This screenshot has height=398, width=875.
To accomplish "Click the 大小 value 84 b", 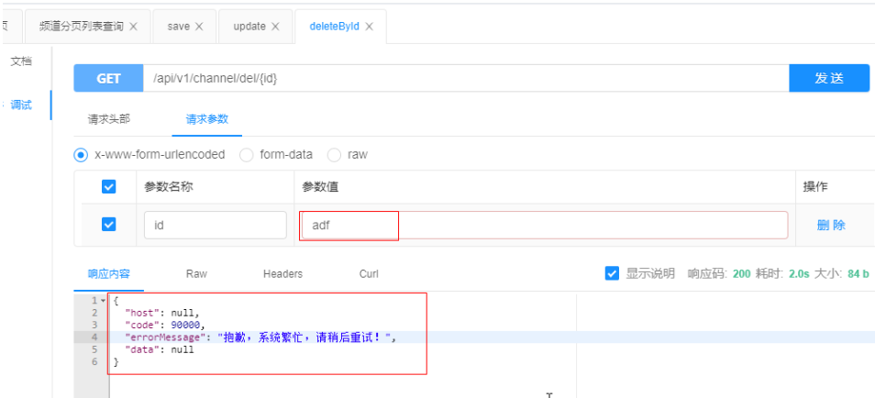I will point(858,273).
